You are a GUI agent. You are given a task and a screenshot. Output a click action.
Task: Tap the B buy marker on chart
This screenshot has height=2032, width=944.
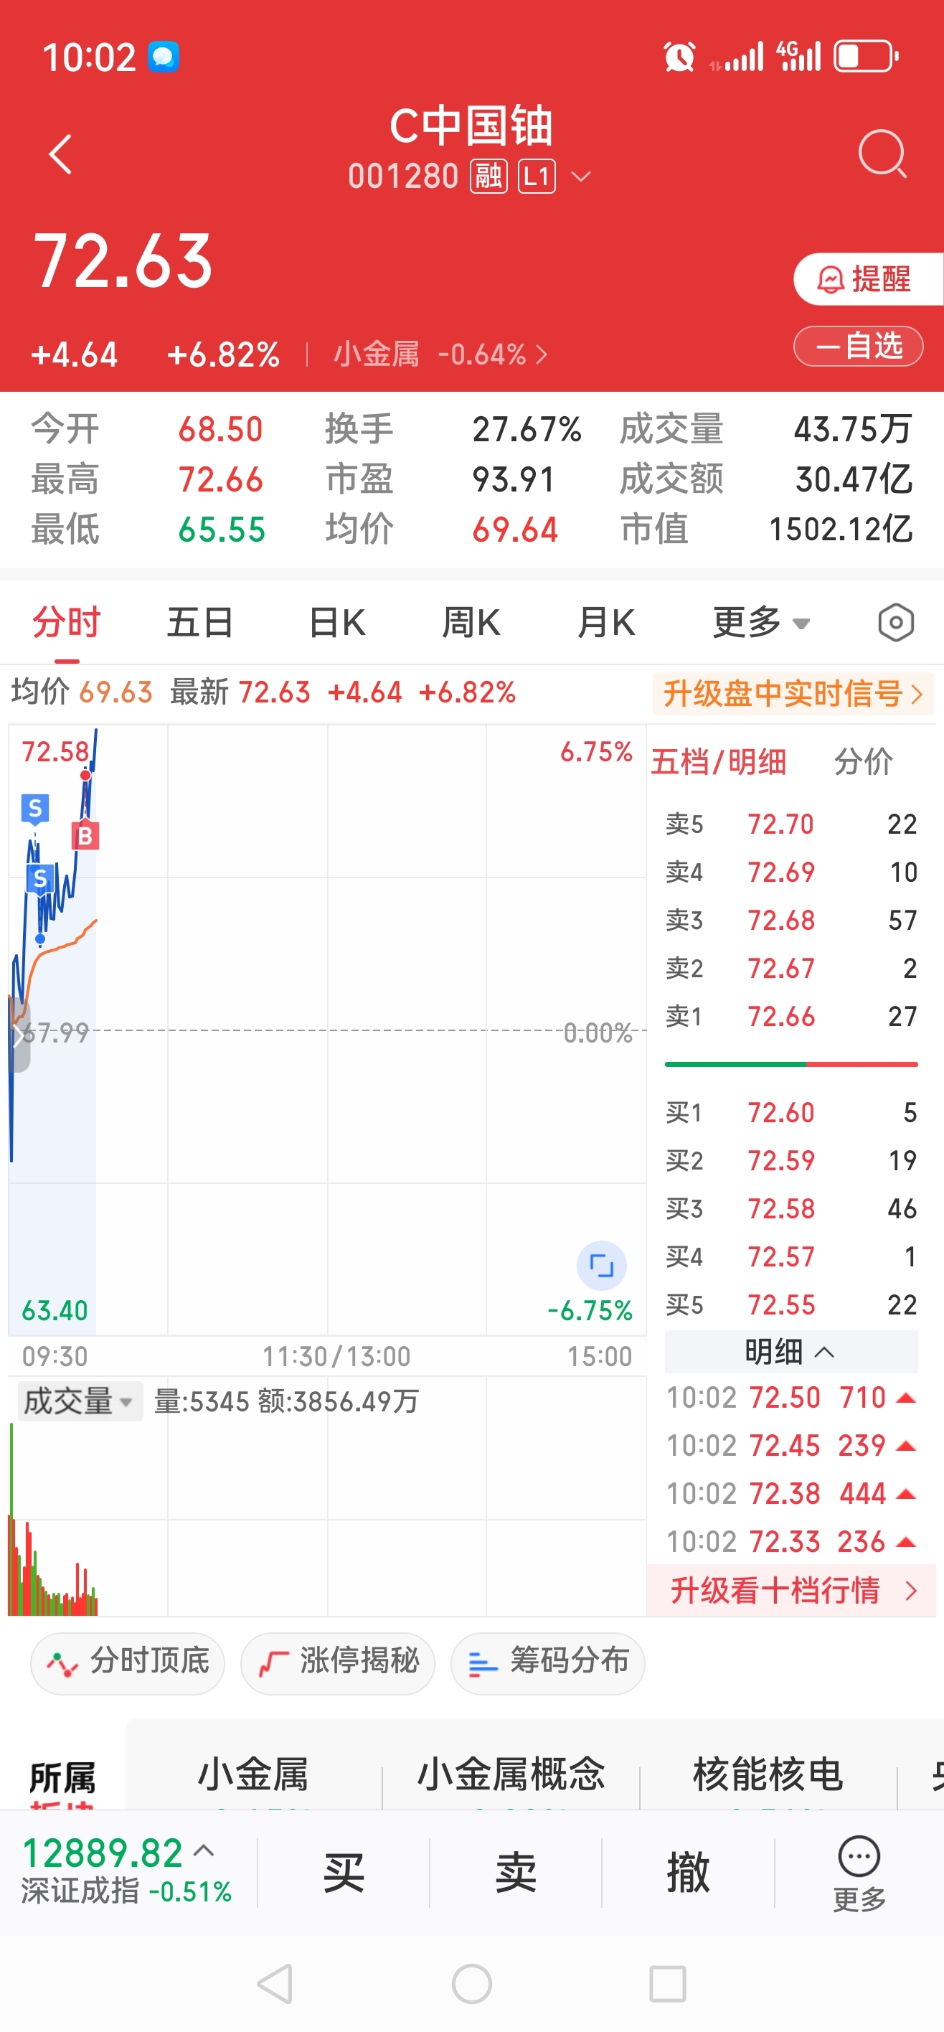click(85, 835)
